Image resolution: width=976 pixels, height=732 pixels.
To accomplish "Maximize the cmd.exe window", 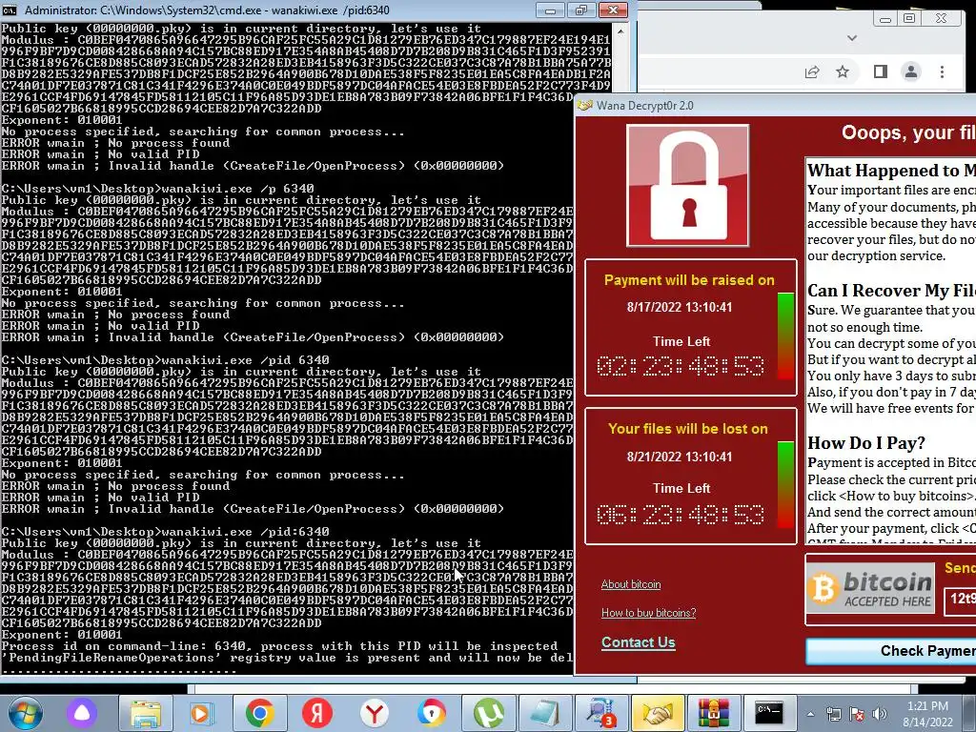I will click(x=580, y=10).
